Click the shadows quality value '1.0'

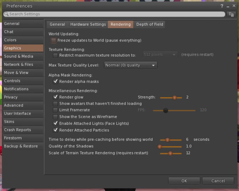(x=189, y=146)
